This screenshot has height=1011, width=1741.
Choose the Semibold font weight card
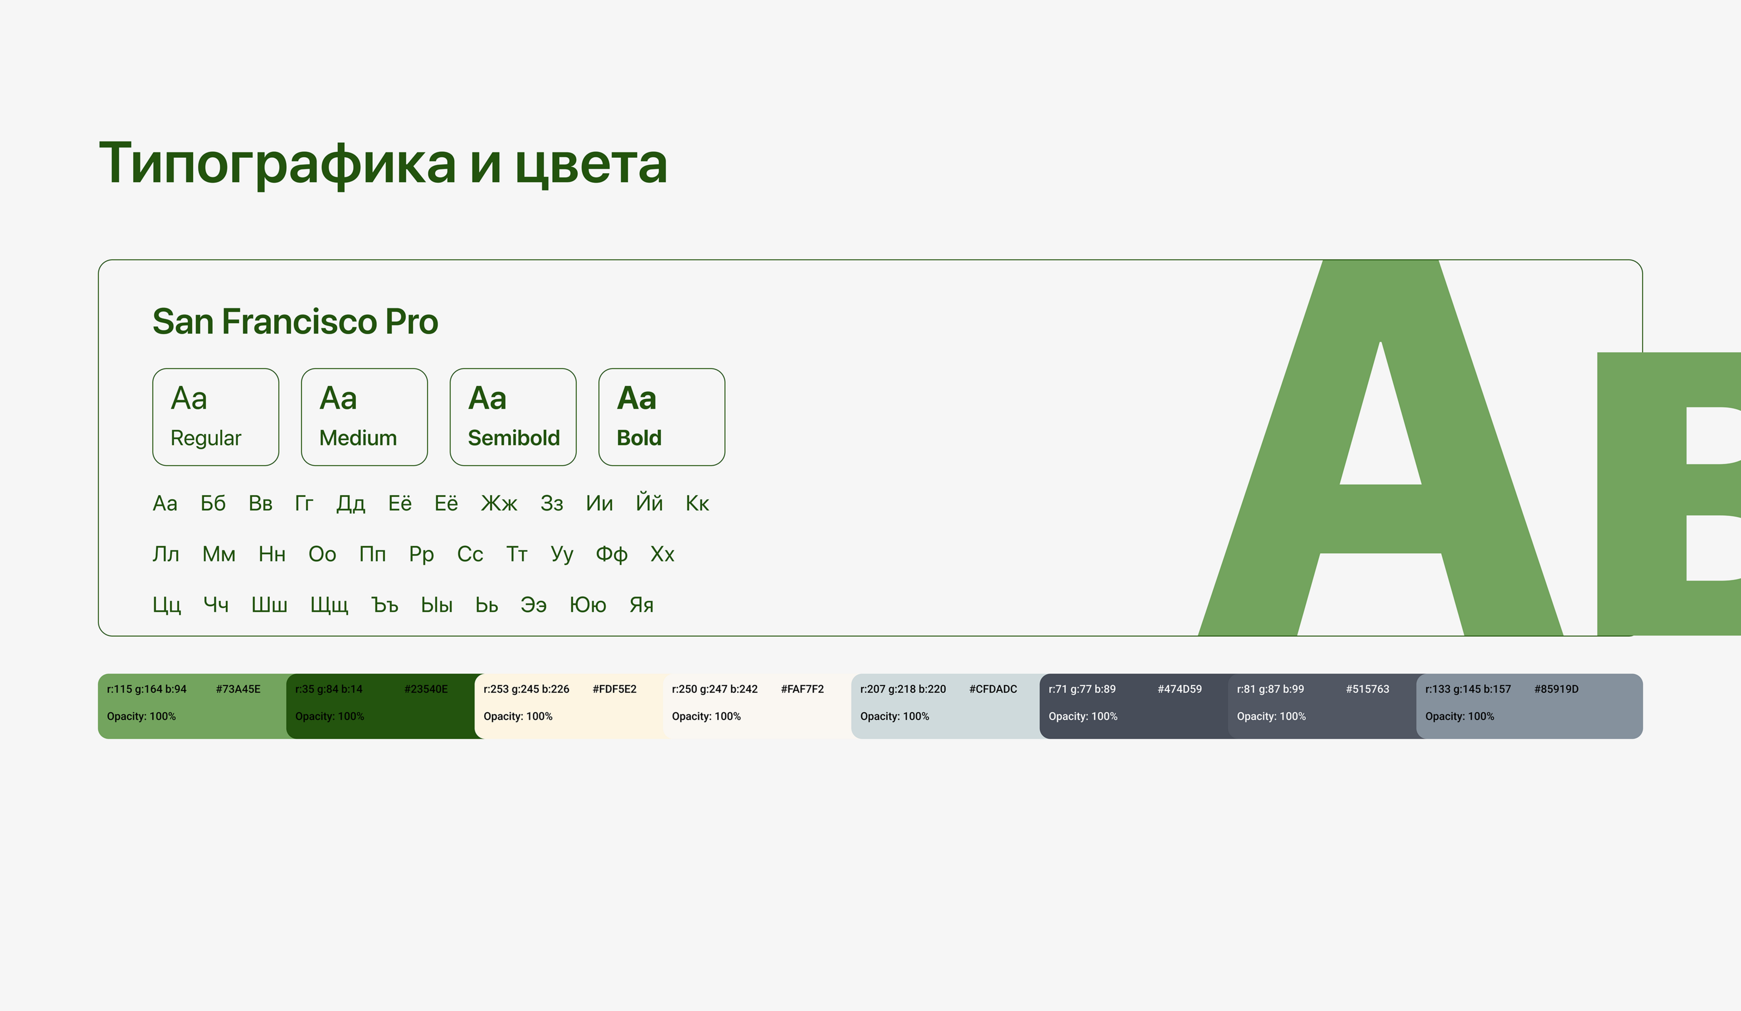coord(513,417)
